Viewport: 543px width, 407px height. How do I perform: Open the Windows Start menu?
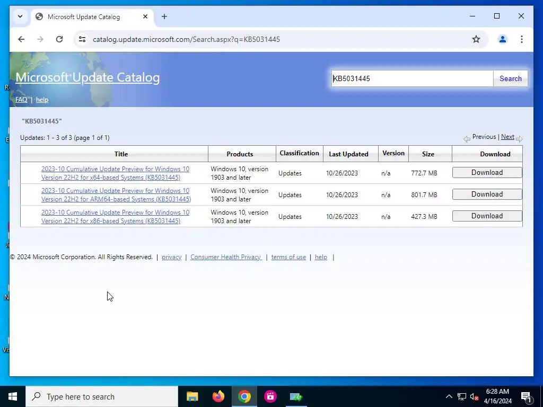(x=13, y=396)
